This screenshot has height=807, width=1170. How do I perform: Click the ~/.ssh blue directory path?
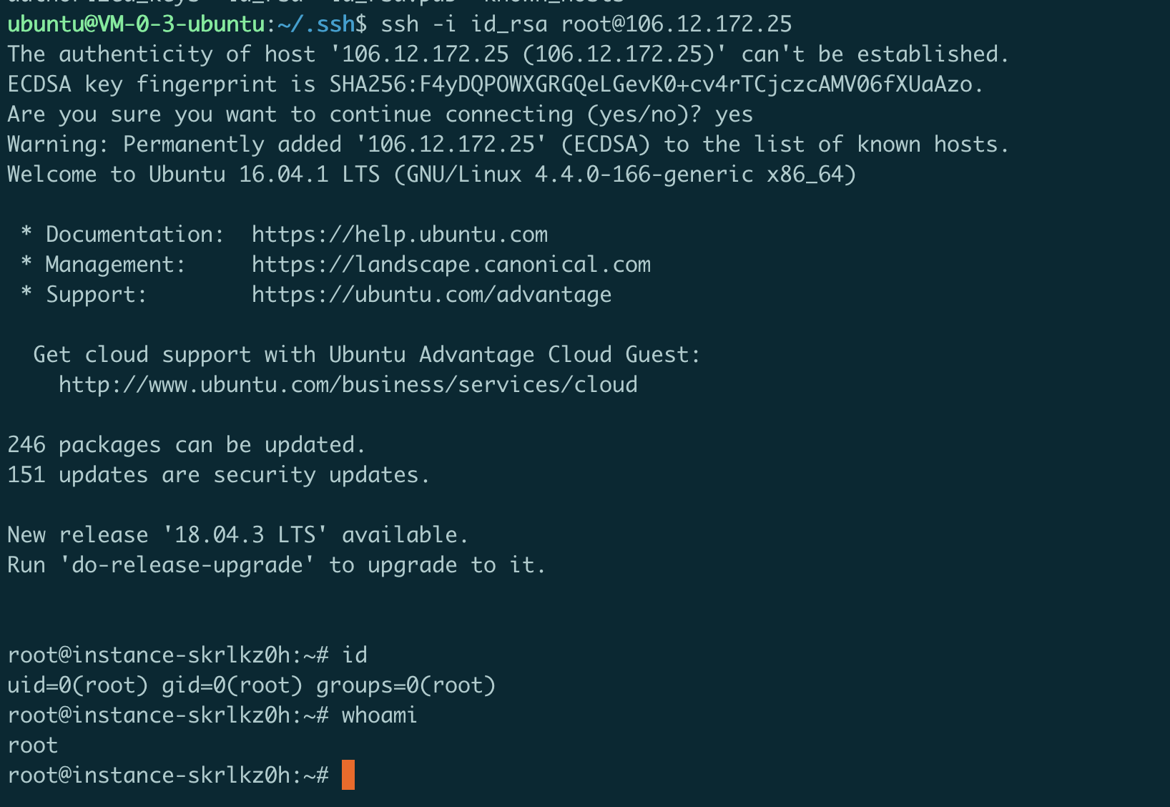[316, 24]
